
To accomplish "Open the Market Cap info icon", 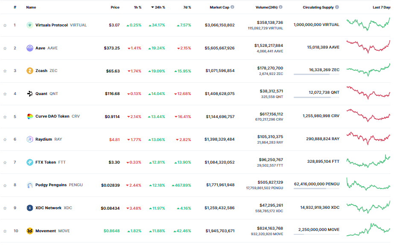I will tap(232, 7).
